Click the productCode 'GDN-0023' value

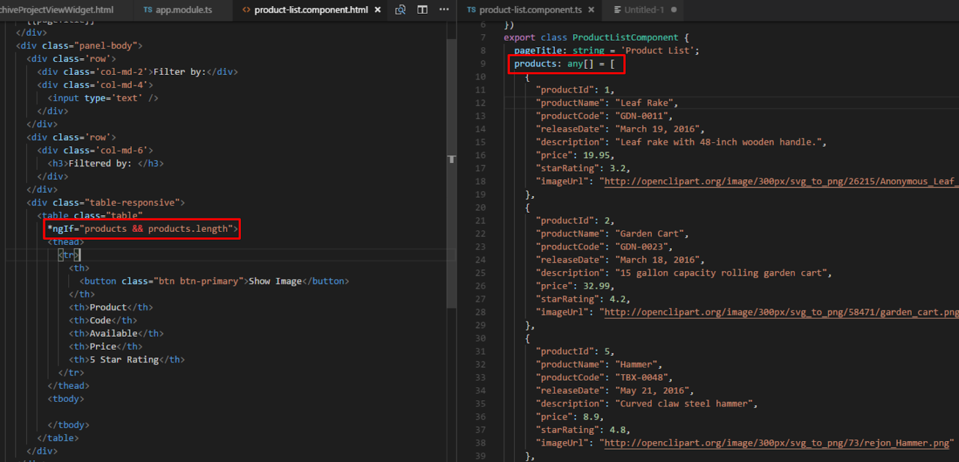[x=641, y=246]
